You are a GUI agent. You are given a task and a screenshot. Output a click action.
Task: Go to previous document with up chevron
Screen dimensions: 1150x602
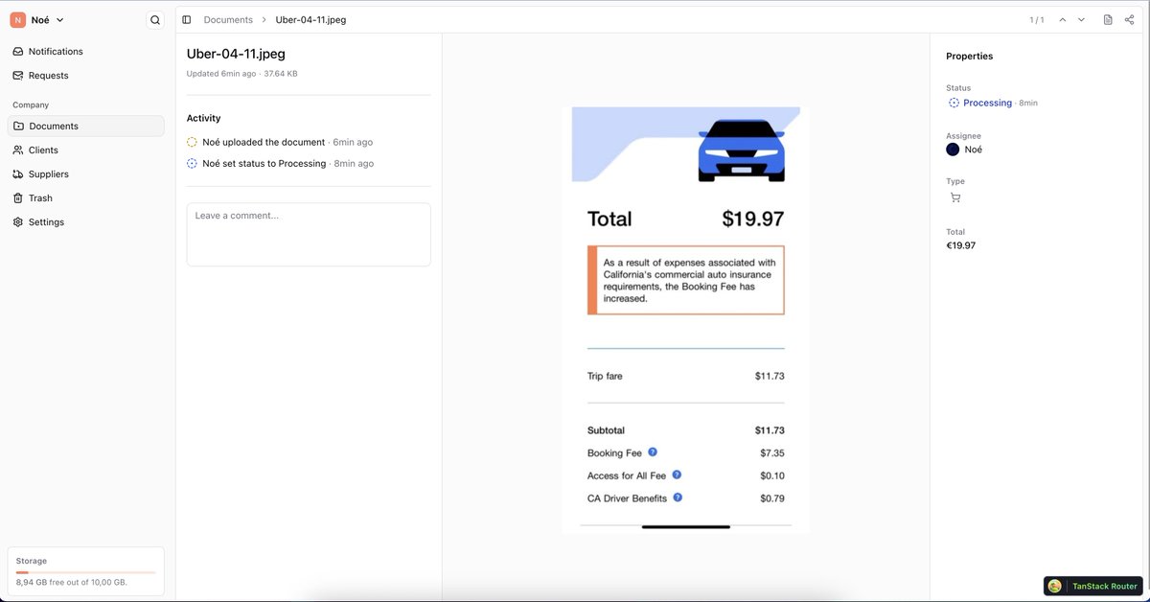[1062, 19]
